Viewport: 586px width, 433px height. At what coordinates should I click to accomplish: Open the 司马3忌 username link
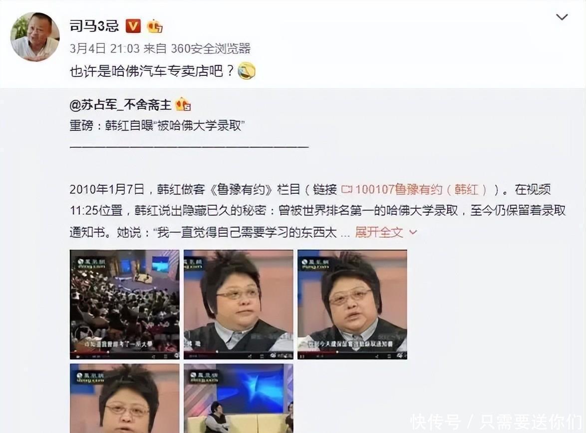(94, 26)
